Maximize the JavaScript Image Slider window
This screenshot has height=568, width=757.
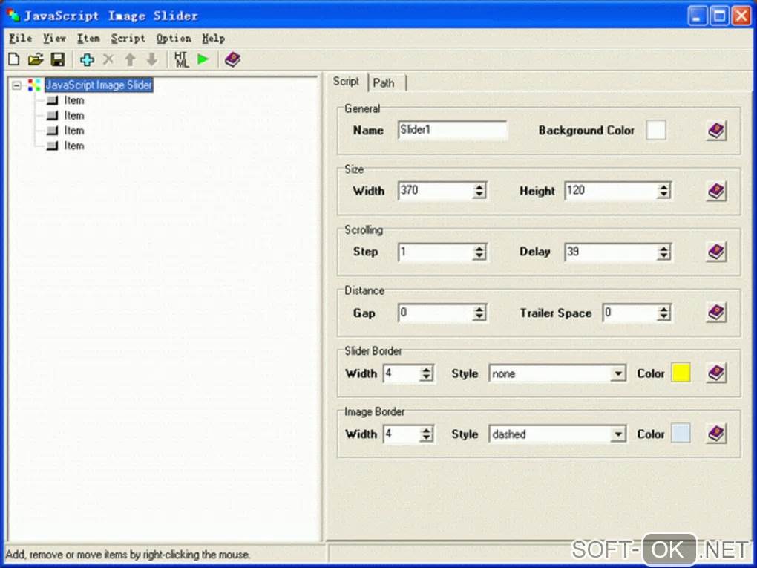click(x=719, y=16)
